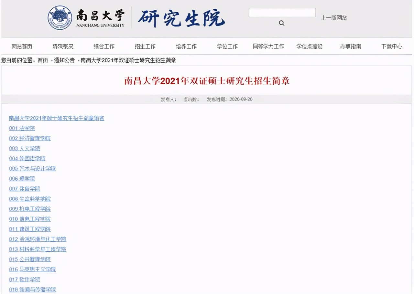This screenshot has height=294, width=414.
Task: Open the 001 法学院 link
Action: (x=22, y=128)
